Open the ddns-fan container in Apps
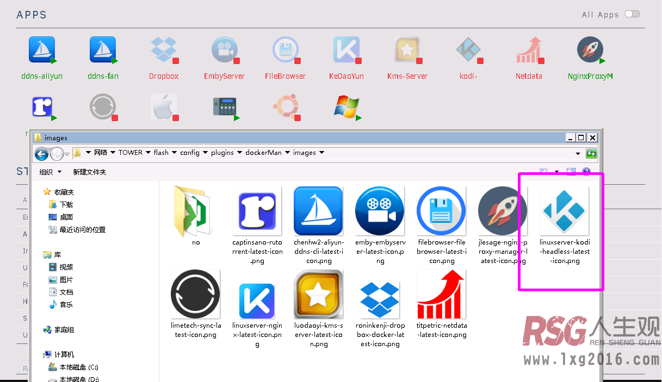 [103, 51]
